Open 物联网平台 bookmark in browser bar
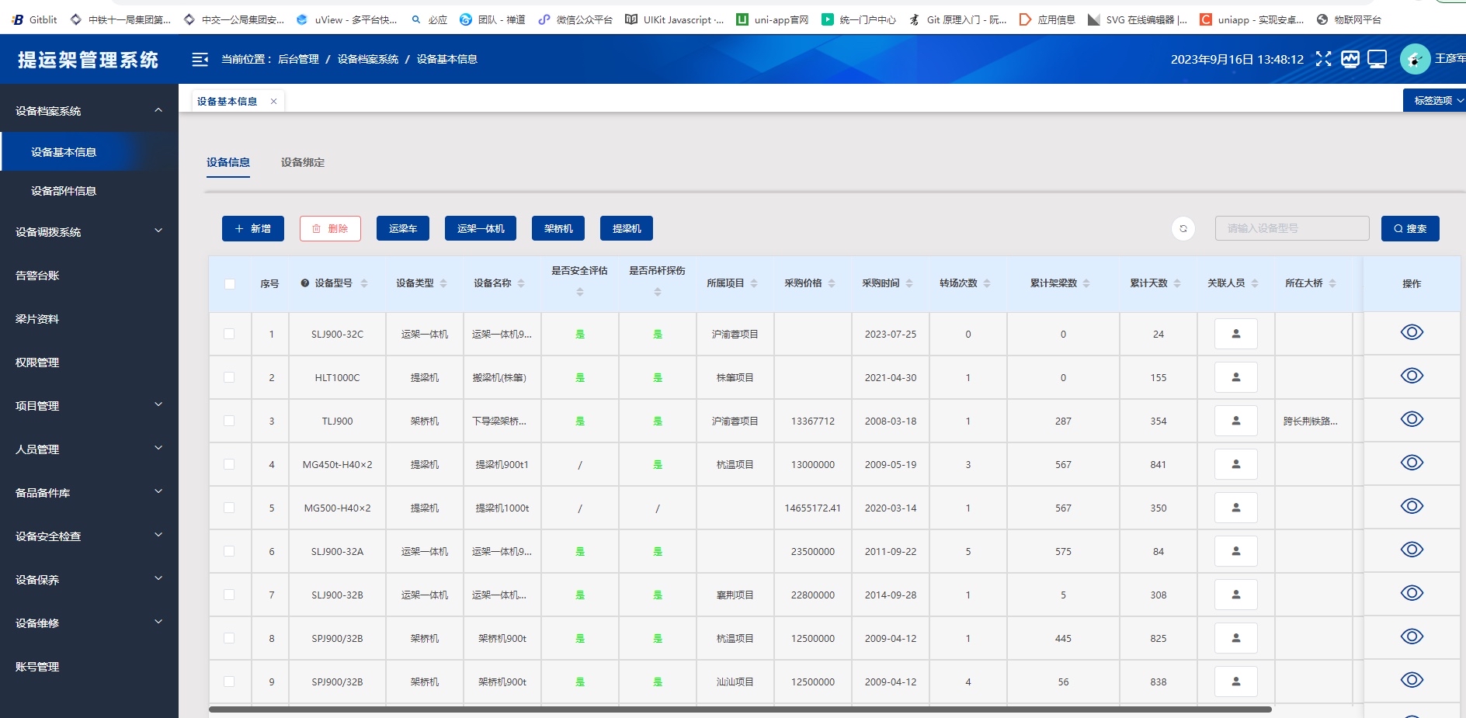 [1349, 19]
